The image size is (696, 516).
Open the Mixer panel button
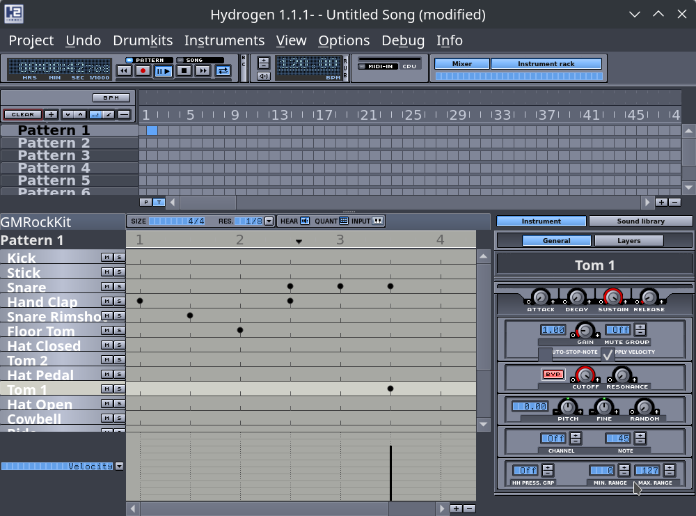click(461, 63)
